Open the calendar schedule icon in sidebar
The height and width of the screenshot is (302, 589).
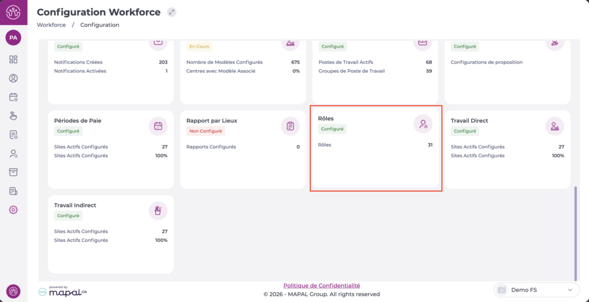pyautogui.click(x=13, y=97)
